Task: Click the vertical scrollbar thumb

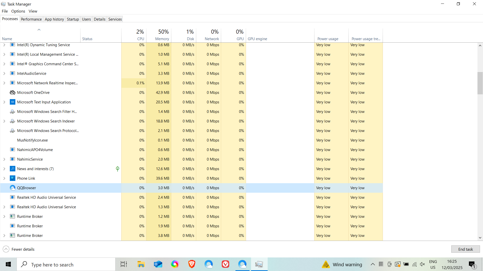Action: 480,83
